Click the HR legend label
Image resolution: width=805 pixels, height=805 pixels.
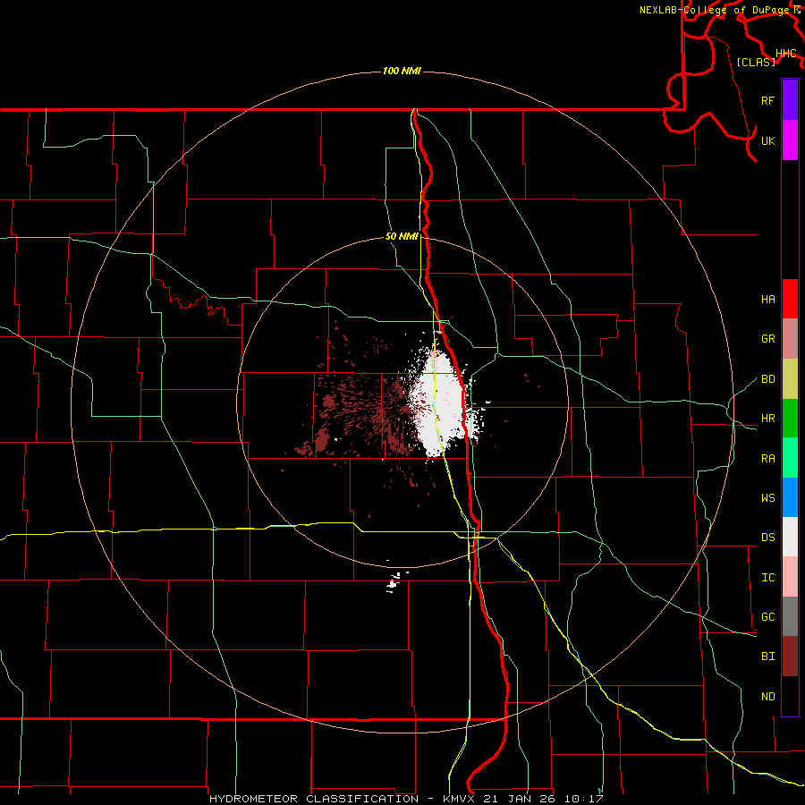768,419
